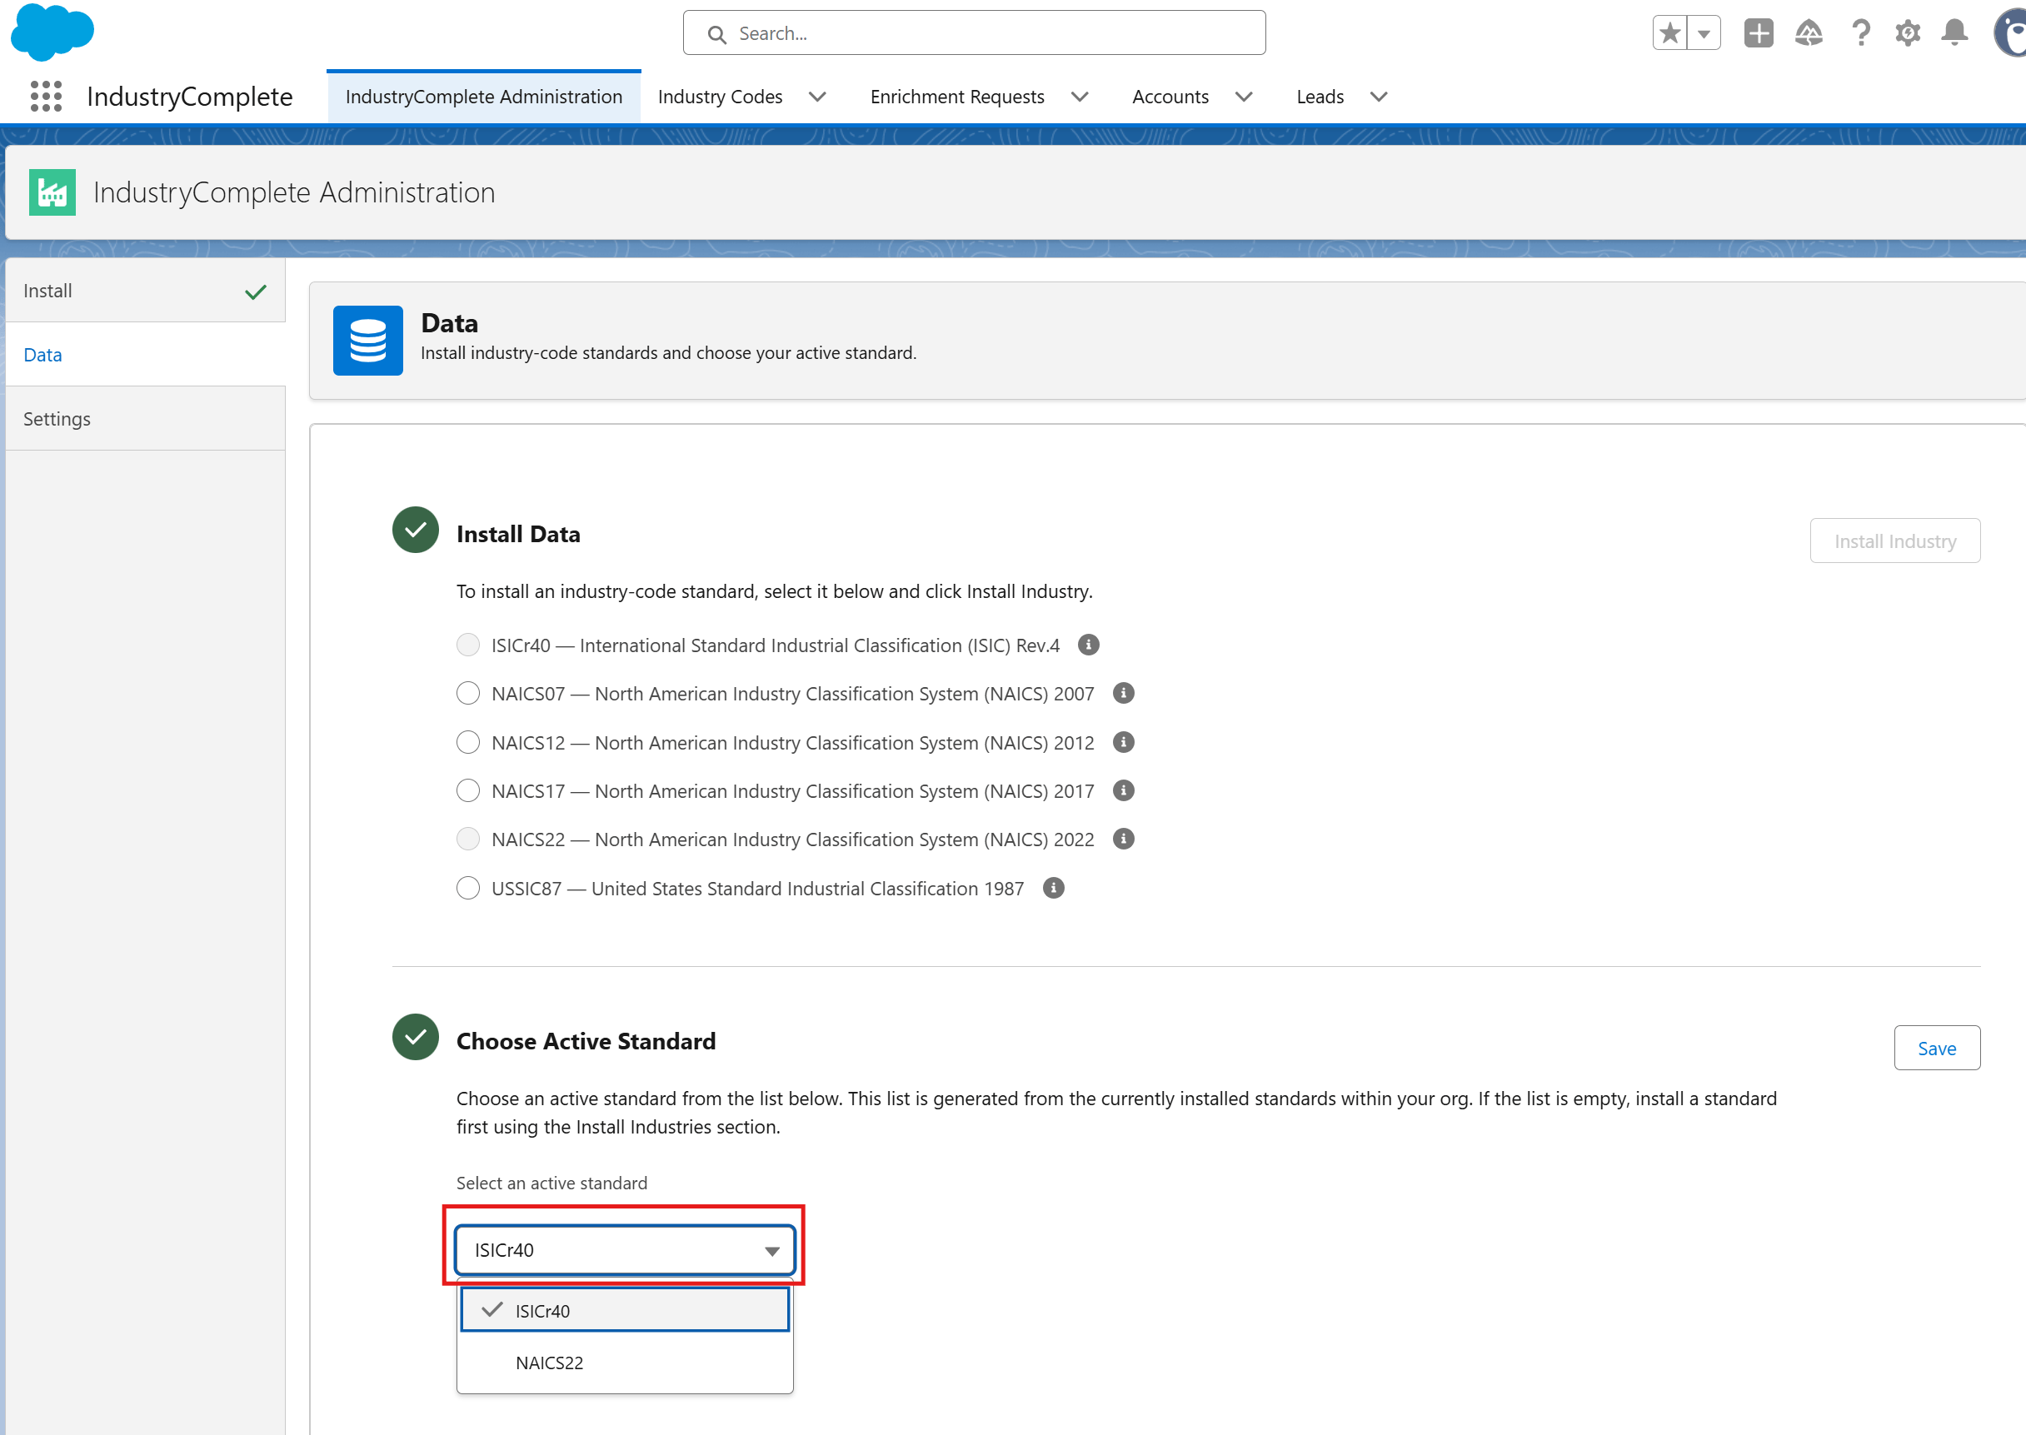
Task: Expand the Accounts tab menu
Action: tap(1244, 97)
